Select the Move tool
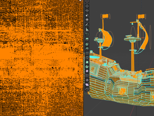This screenshot has height=116, width=154. (87, 6)
